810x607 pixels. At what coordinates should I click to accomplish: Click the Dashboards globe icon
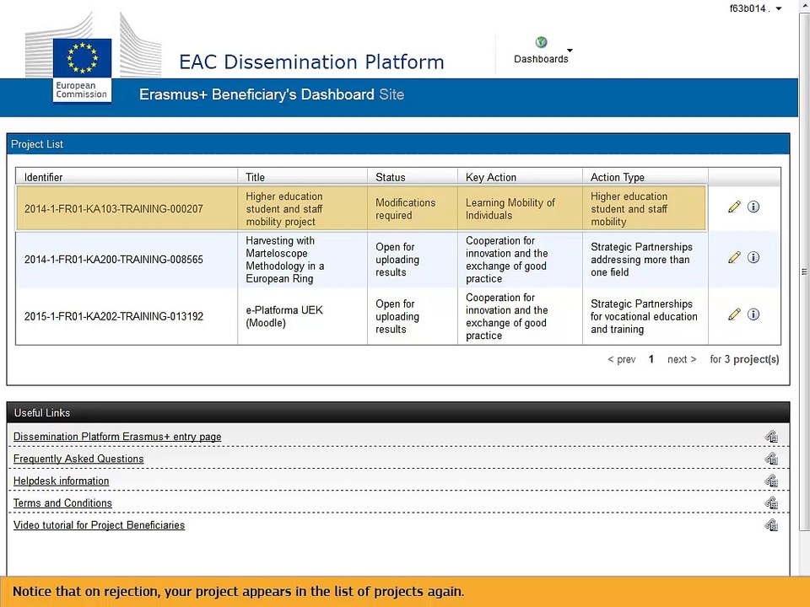[541, 42]
